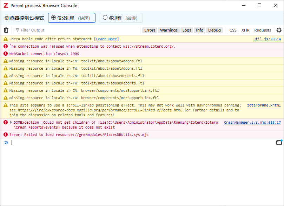
Task: Open zoteroPane.xhtml source link
Action: (264, 105)
